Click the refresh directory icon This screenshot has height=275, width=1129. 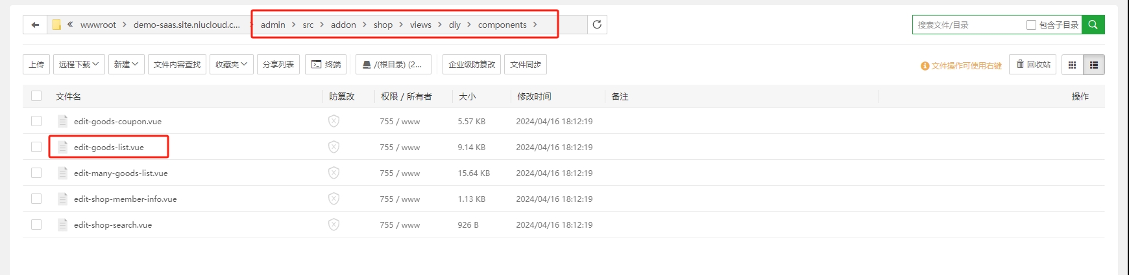click(597, 25)
